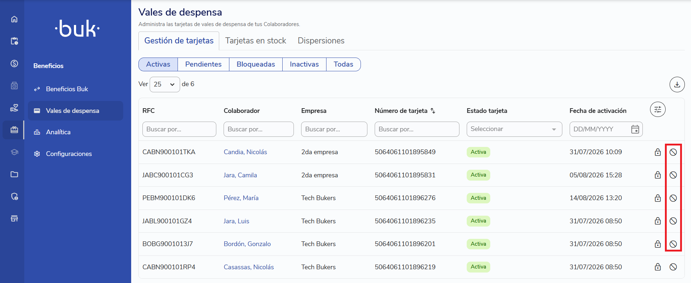Deactivate the card of Pérez, María

click(x=673, y=198)
